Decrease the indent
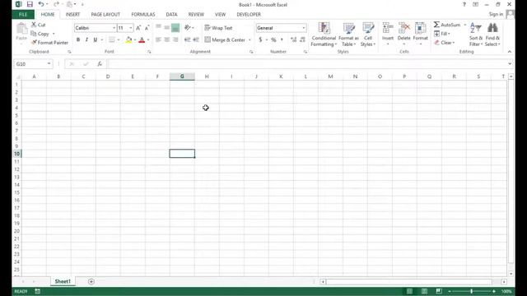Image resolution: width=527 pixels, height=296 pixels. coord(188,40)
